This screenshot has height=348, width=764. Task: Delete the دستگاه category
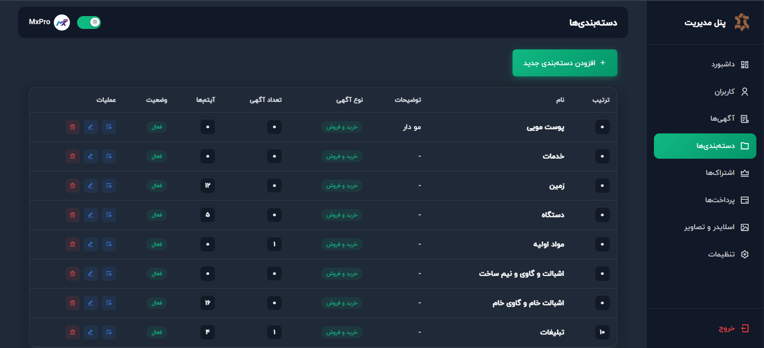(73, 215)
